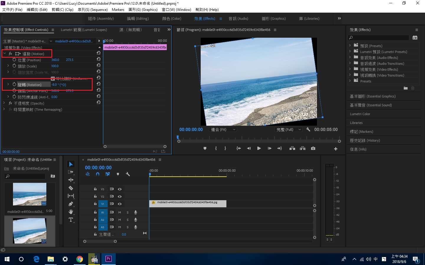The height and width of the screenshot is (265, 425).
Task: Click the Lift button
Action: 292,148
